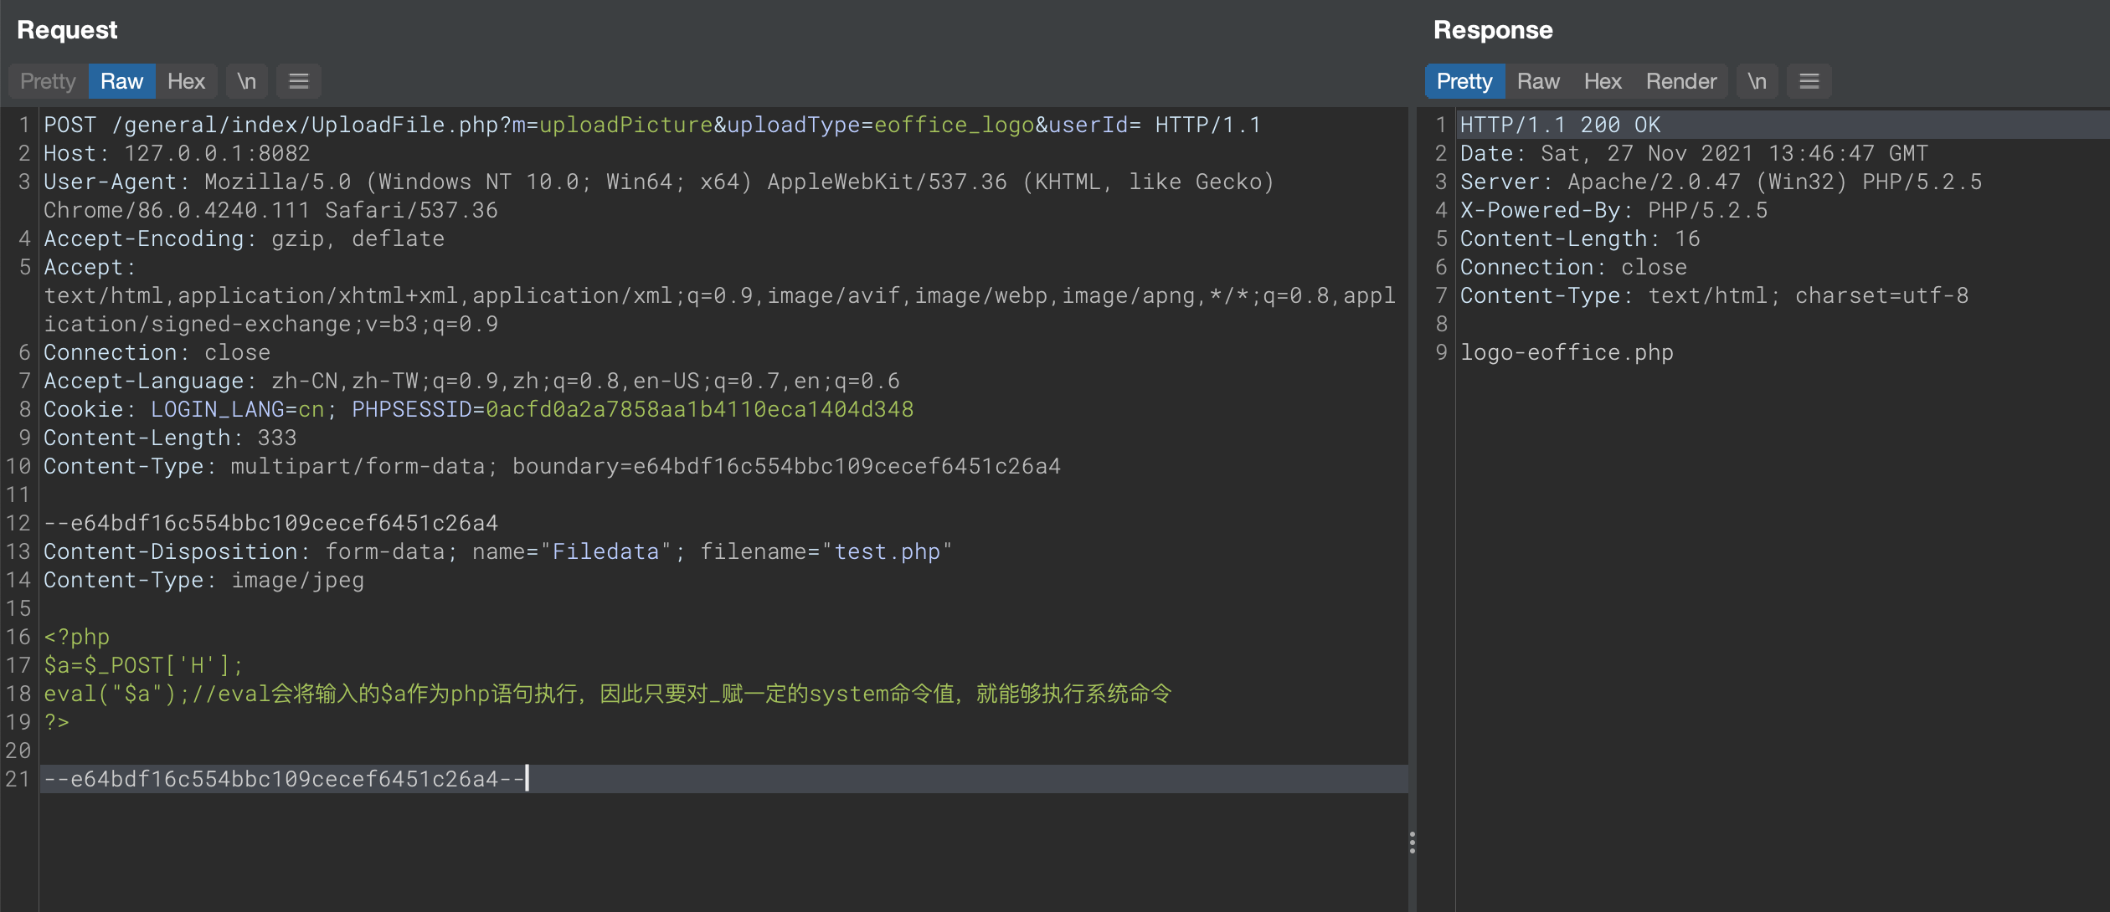Click the POST request line text

click(651, 125)
